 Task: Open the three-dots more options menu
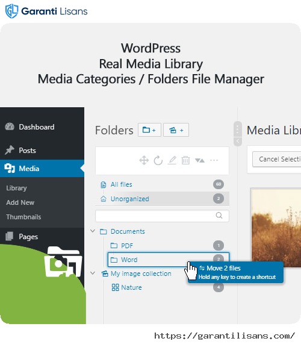214,160
